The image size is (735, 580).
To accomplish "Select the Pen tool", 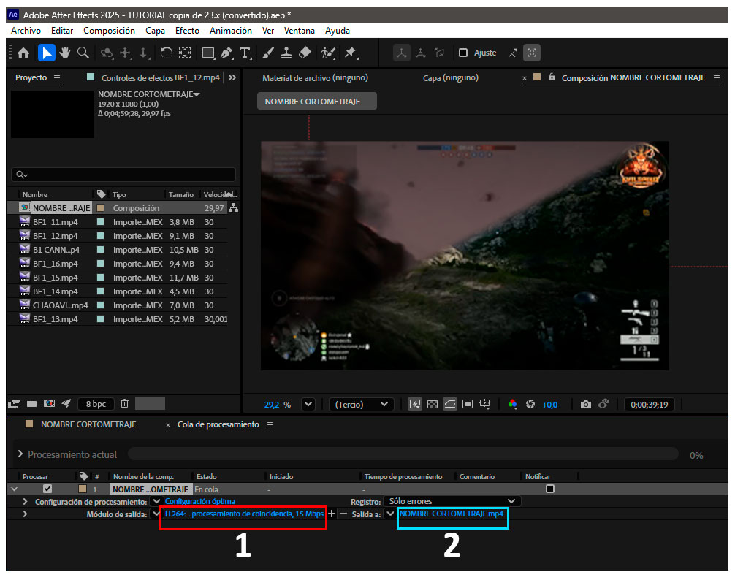I will coord(226,53).
